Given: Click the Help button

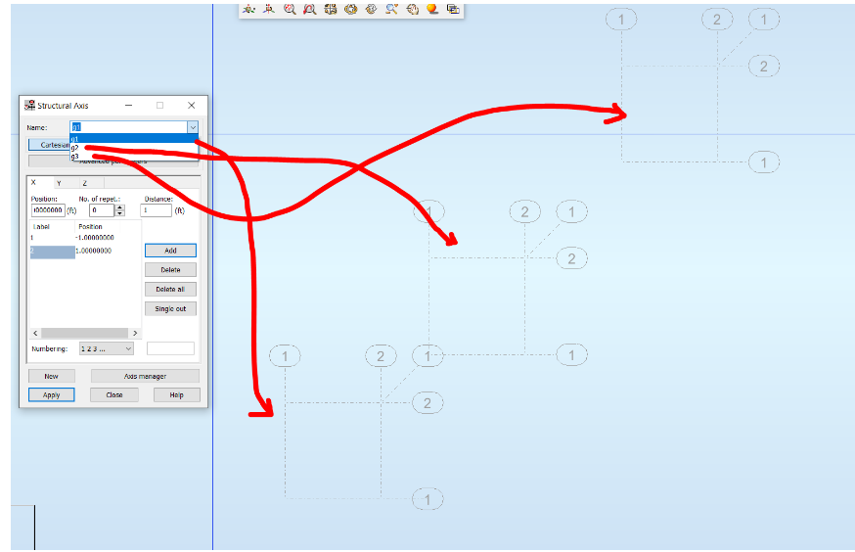Looking at the screenshot, I should (177, 394).
